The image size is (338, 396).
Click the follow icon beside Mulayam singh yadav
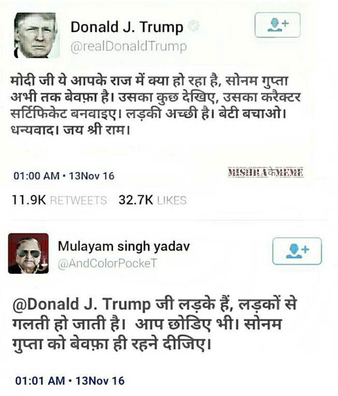click(x=297, y=251)
